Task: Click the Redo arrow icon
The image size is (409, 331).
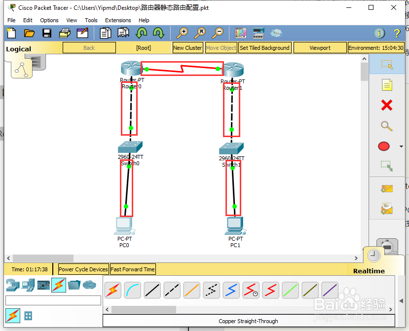Action: pos(158,33)
